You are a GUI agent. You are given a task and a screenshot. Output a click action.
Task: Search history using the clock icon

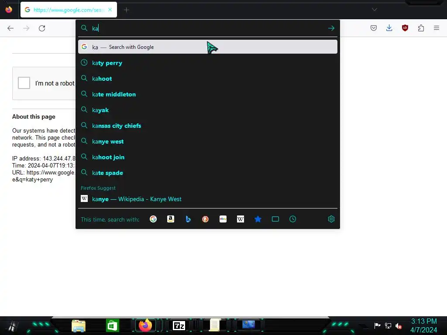click(x=292, y=219)
